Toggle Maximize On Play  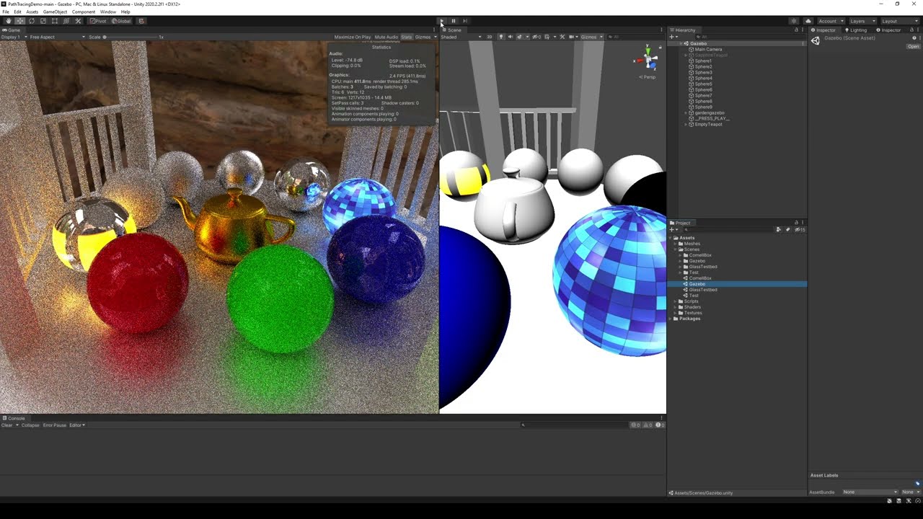coord(353,37)
